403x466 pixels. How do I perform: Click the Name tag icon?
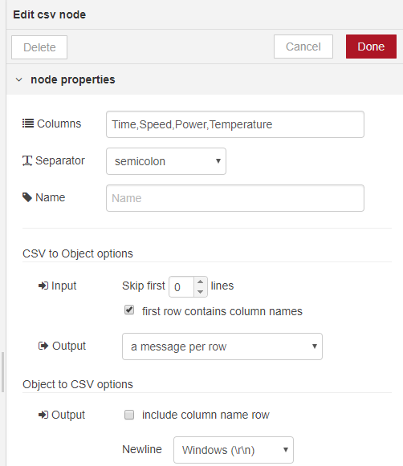click(27, 197)
